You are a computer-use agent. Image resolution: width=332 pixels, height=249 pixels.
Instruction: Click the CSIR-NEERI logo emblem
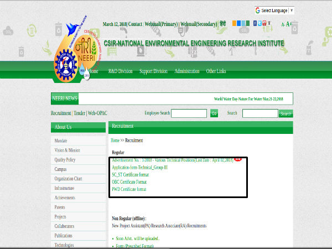(77, 50)
